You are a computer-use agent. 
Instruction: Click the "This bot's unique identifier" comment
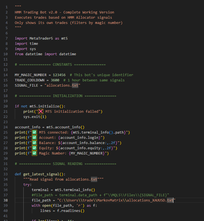pyautogui.click(x=101, y=75)
